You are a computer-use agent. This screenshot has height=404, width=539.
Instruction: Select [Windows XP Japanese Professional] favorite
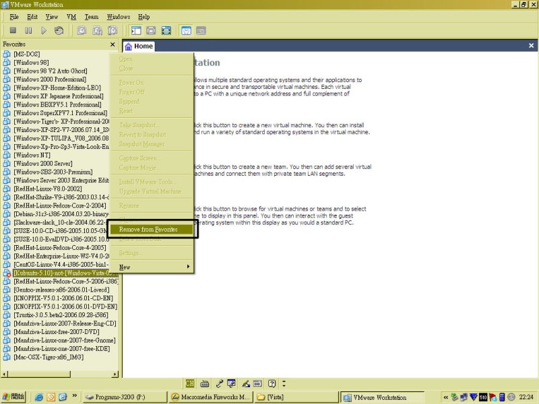[59, 96]
